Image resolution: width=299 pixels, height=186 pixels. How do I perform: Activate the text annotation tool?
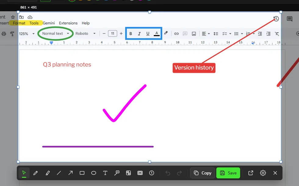tap(105, 173)
